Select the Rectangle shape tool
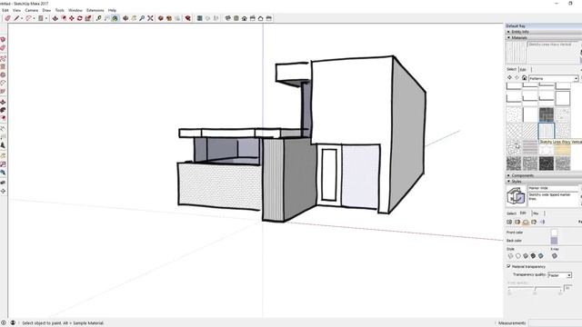582x327 pixels. point(41,18)
